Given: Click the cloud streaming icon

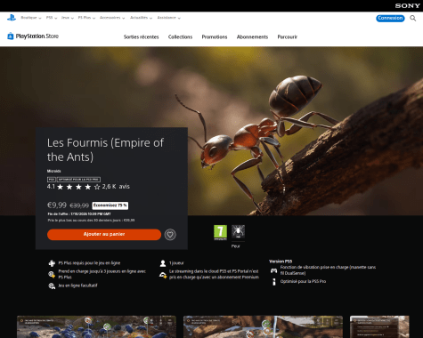Looking at the screenshot, I should coord(163,275).
